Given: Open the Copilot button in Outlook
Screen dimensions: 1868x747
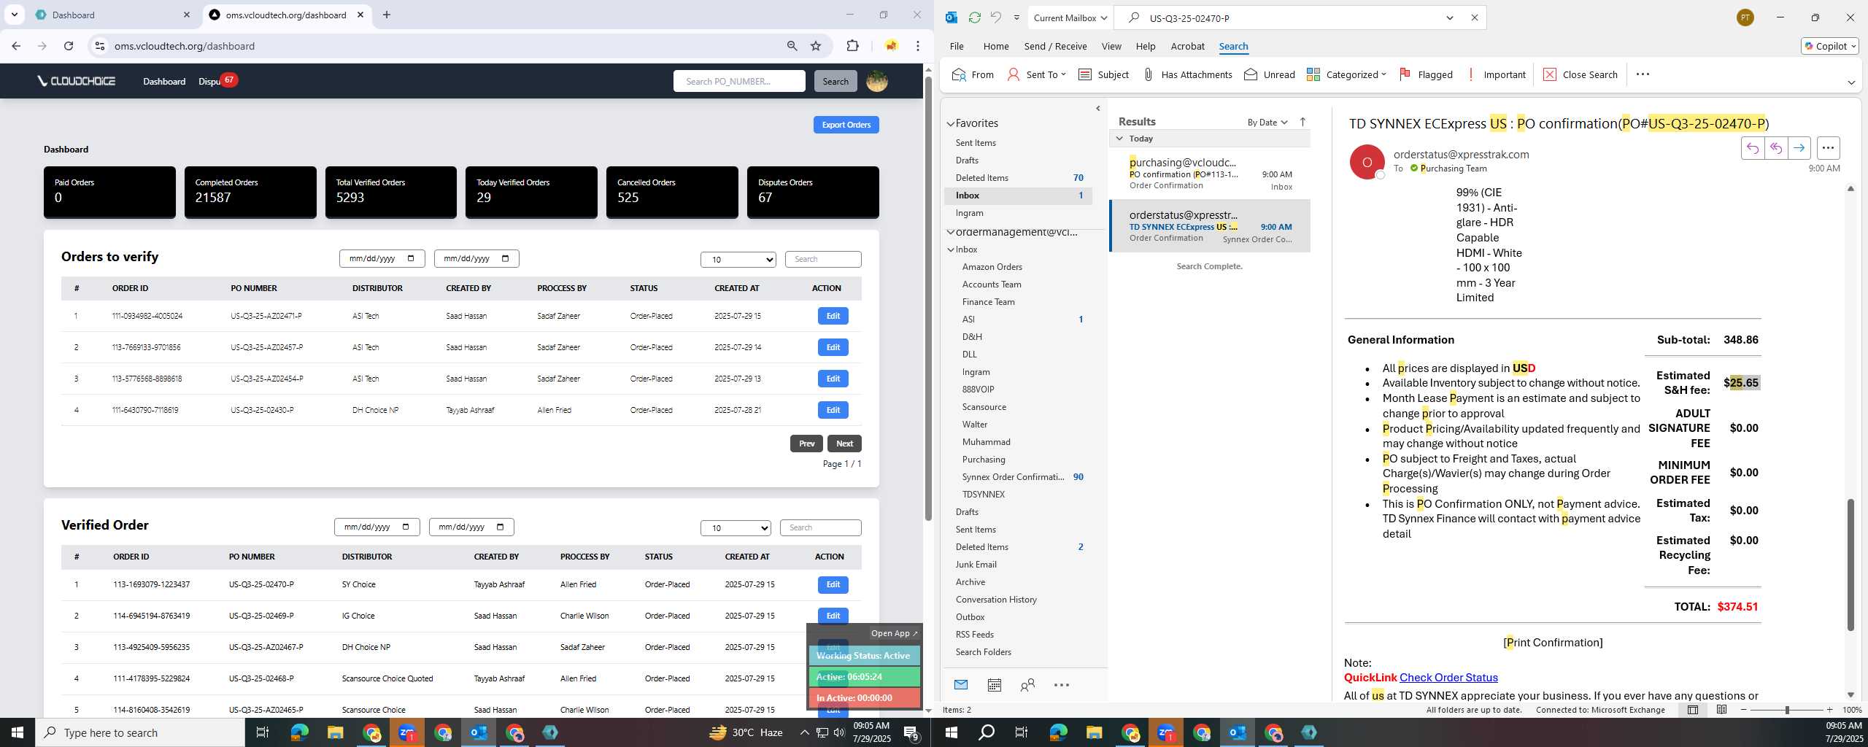Looking at the screenshot, I should coord(1829,46).
